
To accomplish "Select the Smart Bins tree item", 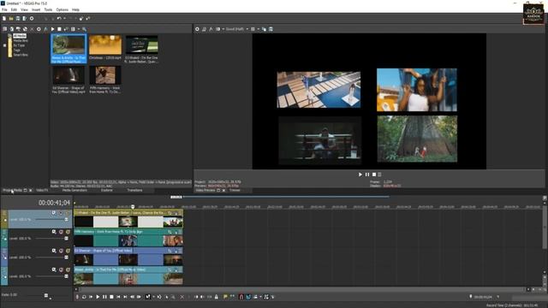I will click(21, 55).
